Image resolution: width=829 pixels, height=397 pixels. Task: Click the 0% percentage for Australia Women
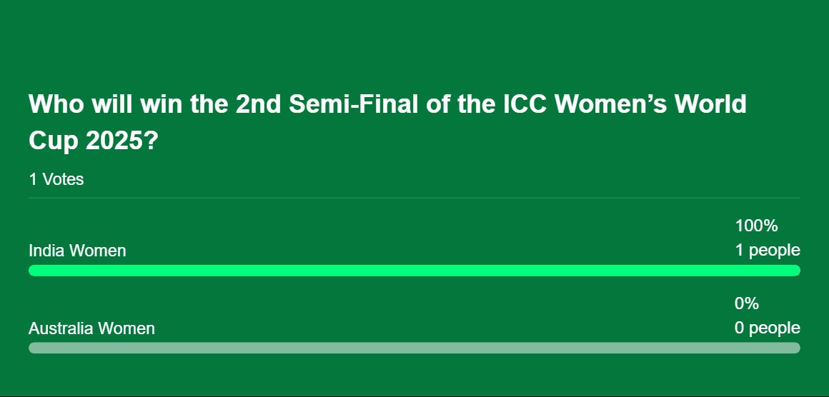click(747, 303)
